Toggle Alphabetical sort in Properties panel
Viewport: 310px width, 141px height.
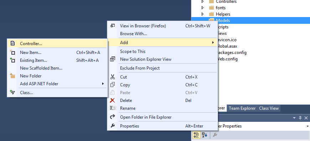pos(204,135)
